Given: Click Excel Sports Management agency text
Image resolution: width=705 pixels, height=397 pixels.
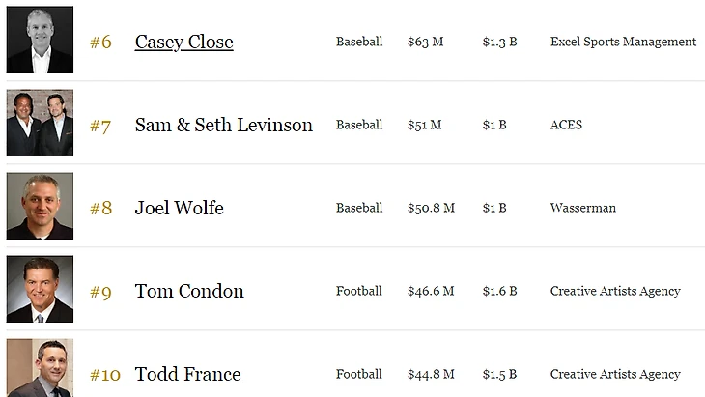Looking at the screenshot, I should pos(623,42).
